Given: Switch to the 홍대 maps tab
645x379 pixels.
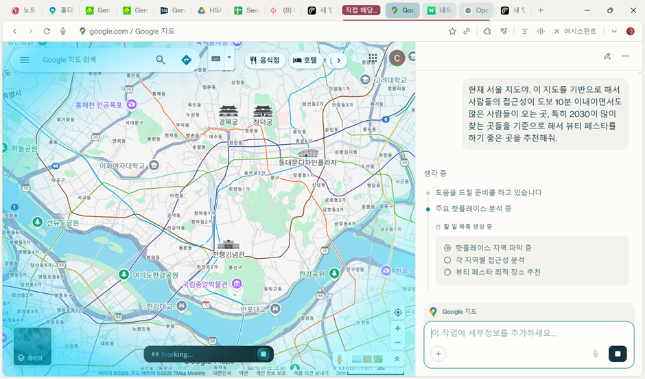Looking at the screenshot, I should (61, 10).
